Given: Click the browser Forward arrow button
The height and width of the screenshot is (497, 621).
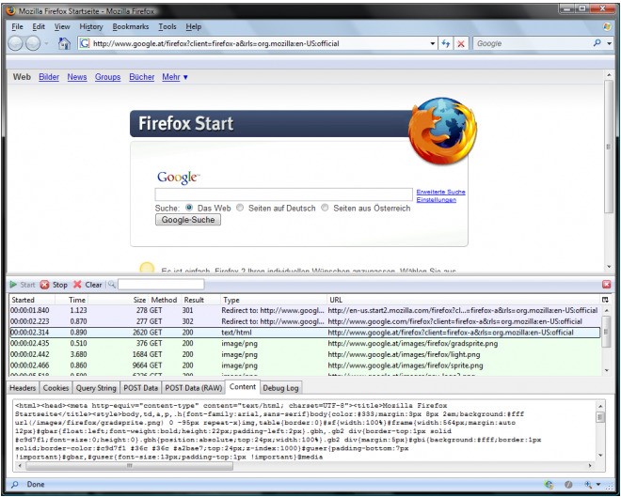Looking at the screenshot, I should pos(33,43).
